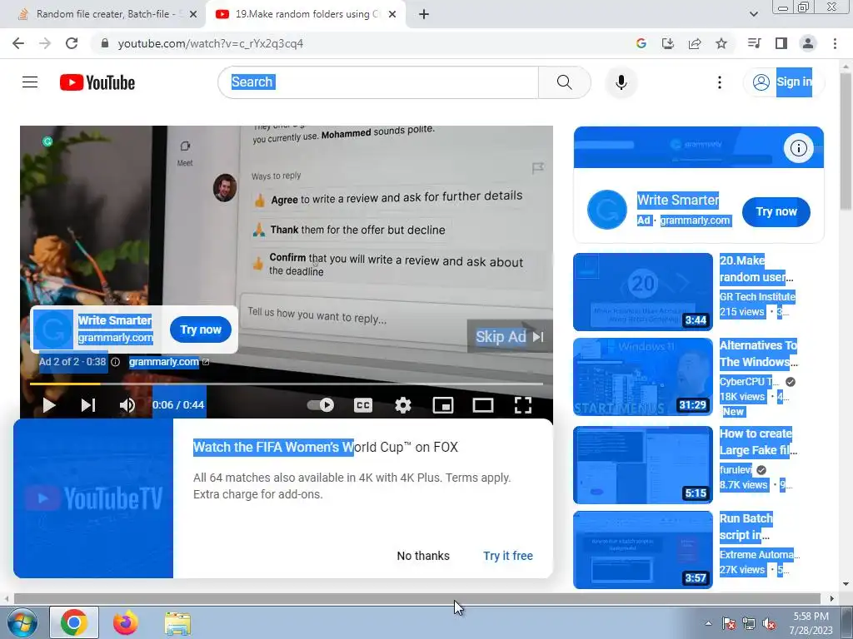Click the magnifier search button

tap(565, 82)
